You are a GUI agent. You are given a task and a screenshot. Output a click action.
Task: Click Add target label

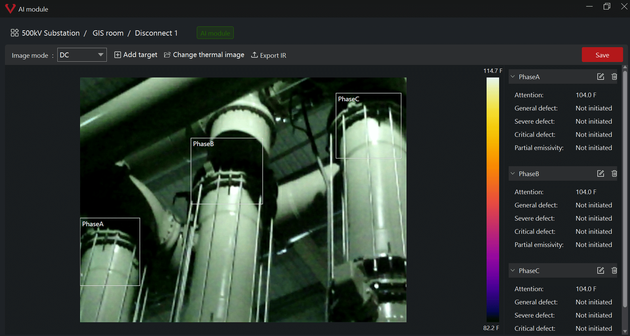tap(140, 55)
